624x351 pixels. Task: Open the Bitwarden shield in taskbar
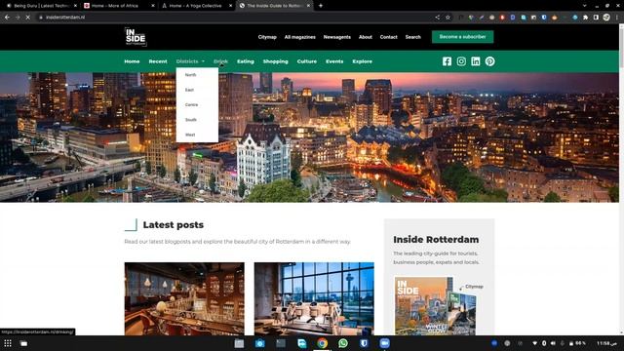pos(364,343)
